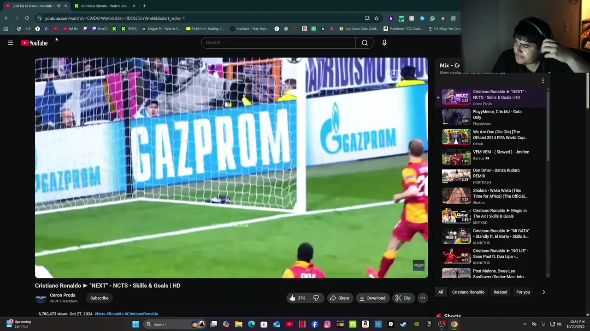Viewport: 590px width, 331px height.
Task: Open a new browser tab
Action: (x=144, y=6)
